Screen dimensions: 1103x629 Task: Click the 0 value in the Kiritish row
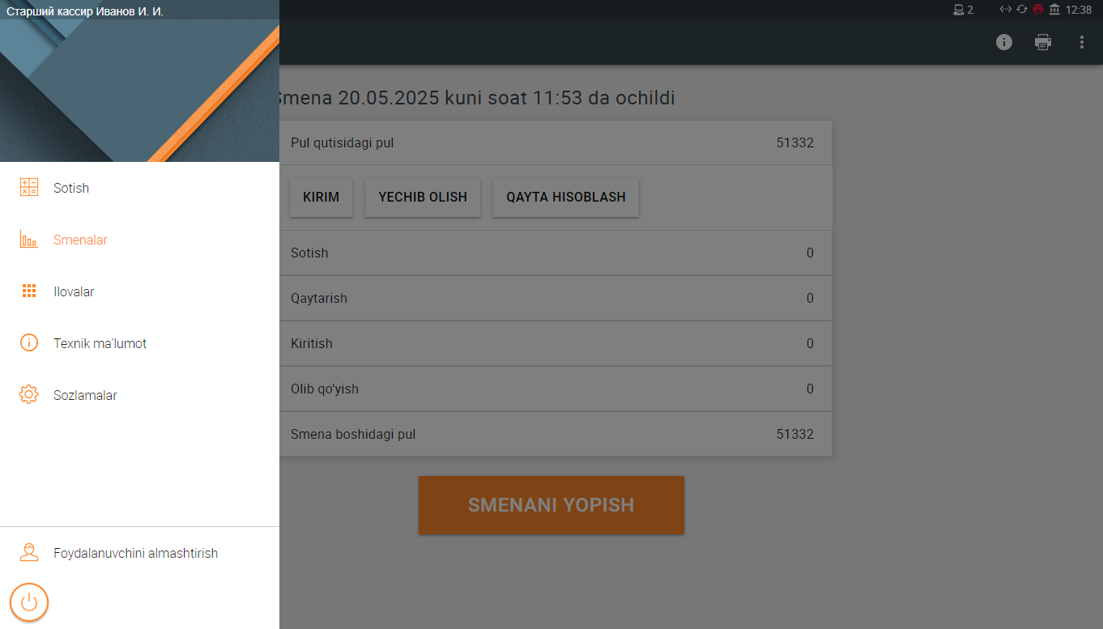tap(810, 344)
